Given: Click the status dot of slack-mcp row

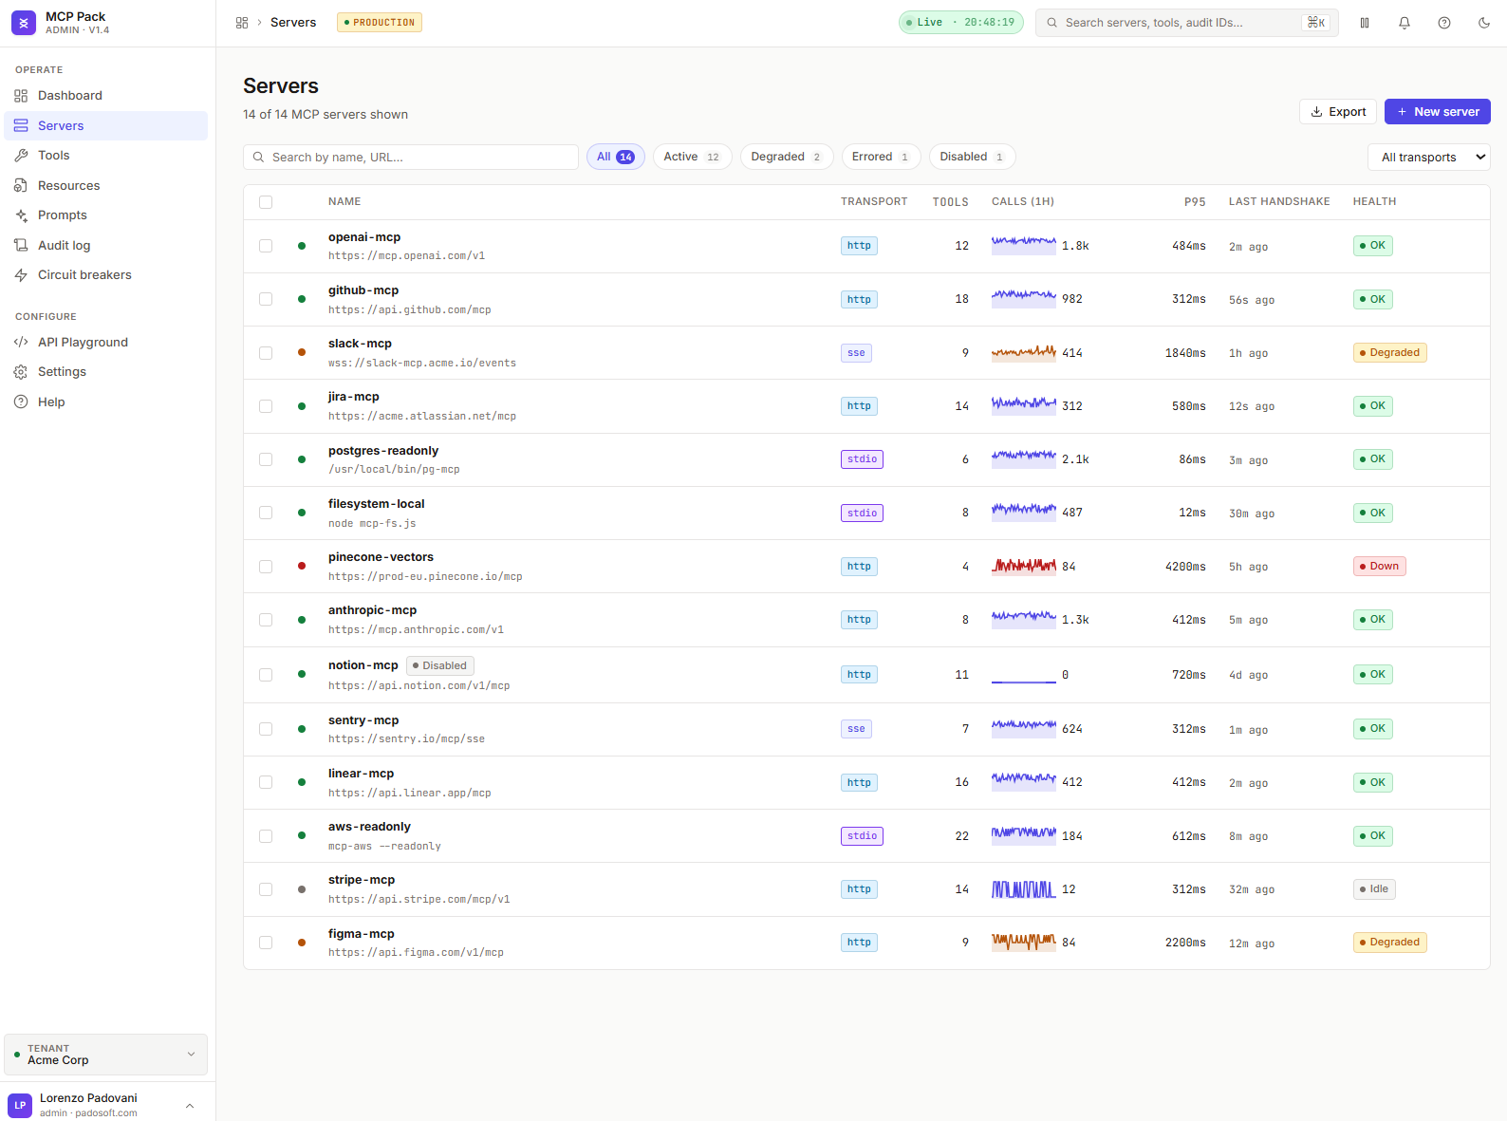Looking at the screenshot, I should pyautogui.click(x=302, y=352).
